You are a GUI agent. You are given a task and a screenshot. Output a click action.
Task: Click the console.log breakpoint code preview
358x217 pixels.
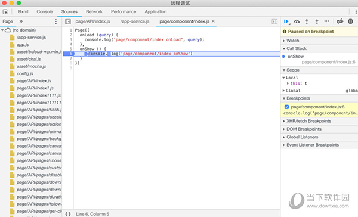pos(320,113)
